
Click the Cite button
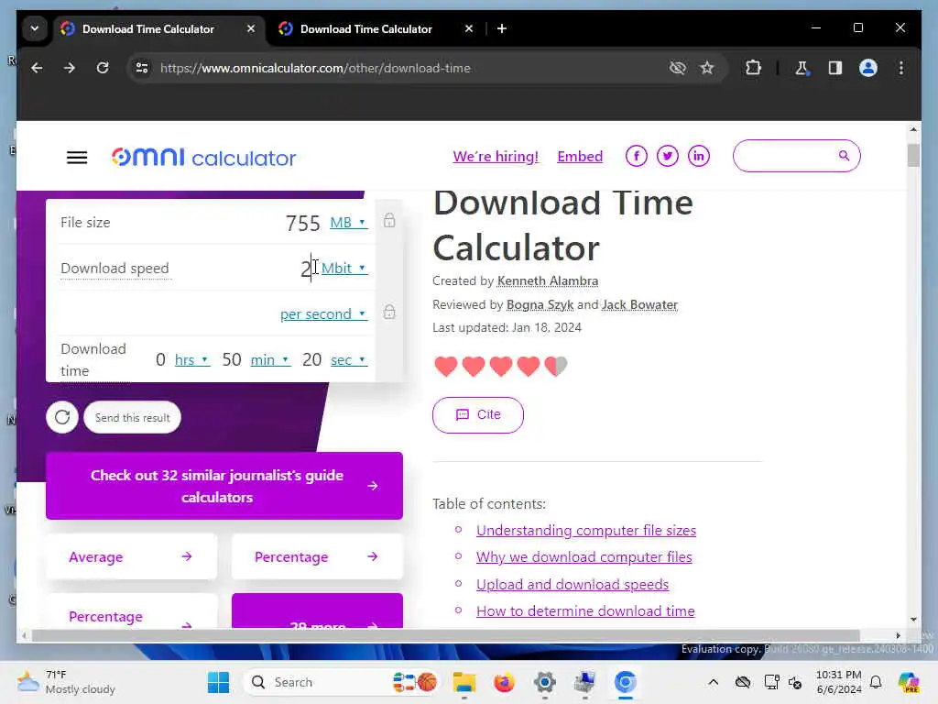click(478, 415)
